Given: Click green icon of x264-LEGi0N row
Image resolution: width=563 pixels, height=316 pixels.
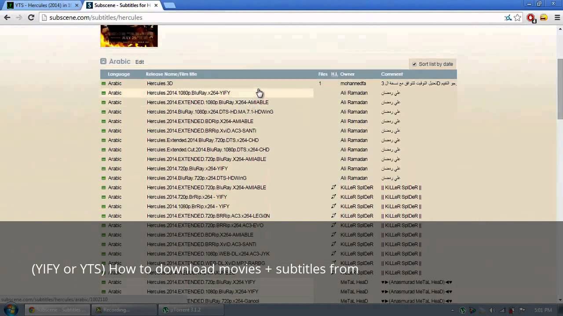Looking at the screenshot, I should 104,216.
